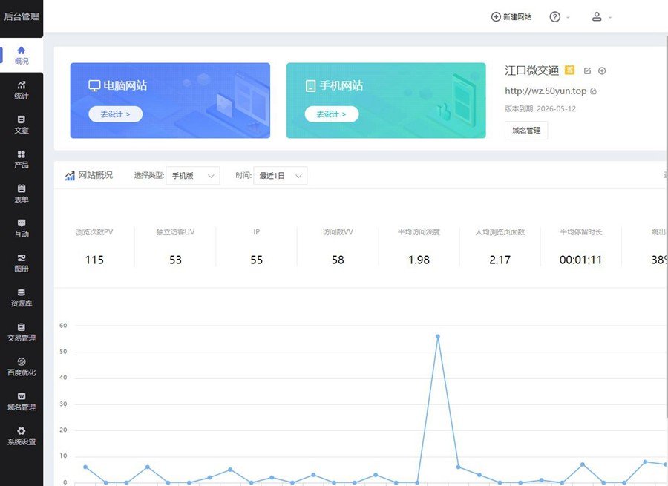This screenshot has height=486, width=668.
Task: Click the question mark help icon
Action: (x=554, y=16)
